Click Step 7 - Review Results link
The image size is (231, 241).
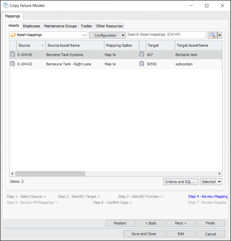click(207, 202)
